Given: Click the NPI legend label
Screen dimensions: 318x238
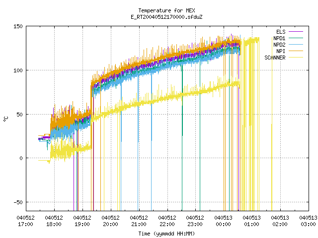Looking at the screenshot, I should (281, 51).
